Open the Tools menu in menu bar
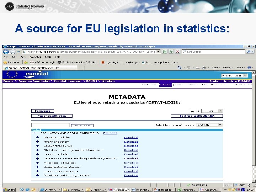This screenshot has height=192, width=256. point(48,57)
